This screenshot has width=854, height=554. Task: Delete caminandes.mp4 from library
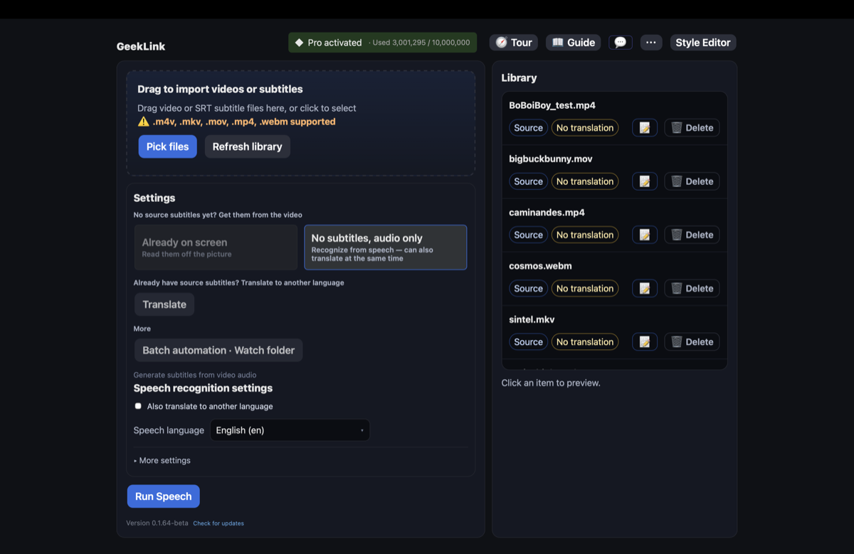[692, 235]
